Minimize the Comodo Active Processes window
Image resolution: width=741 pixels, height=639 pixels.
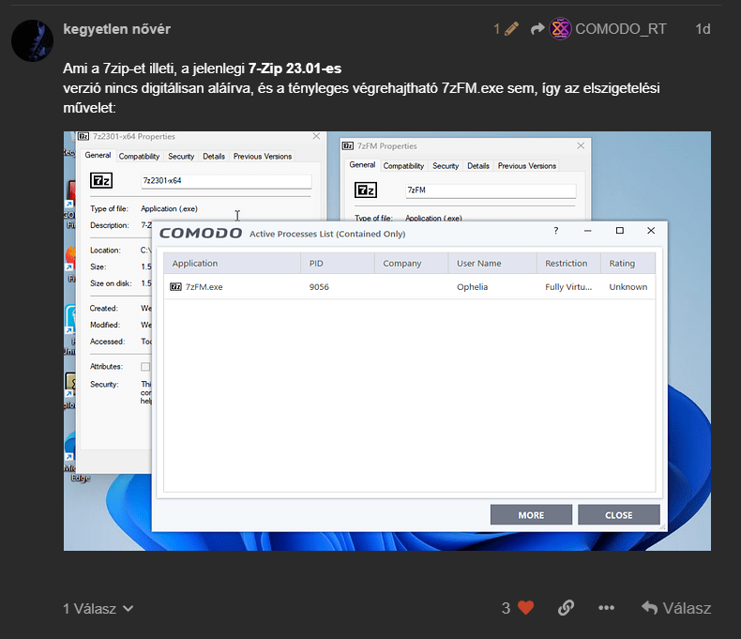[587, 231]
